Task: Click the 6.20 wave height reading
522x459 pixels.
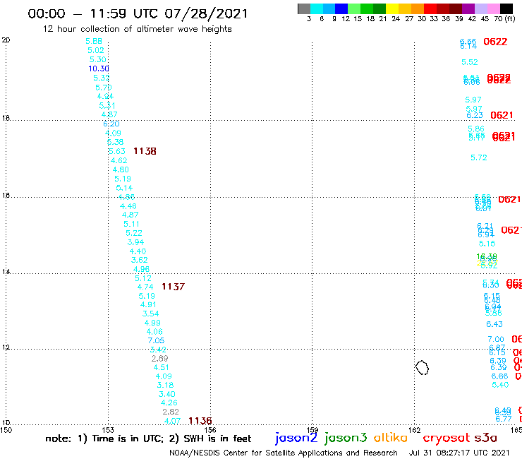Action: 111,124
